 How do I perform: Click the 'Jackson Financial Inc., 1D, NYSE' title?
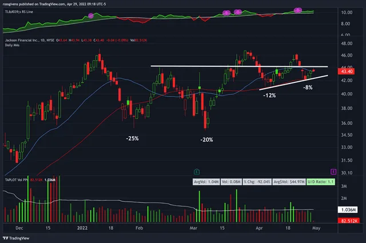pos(30,40)
